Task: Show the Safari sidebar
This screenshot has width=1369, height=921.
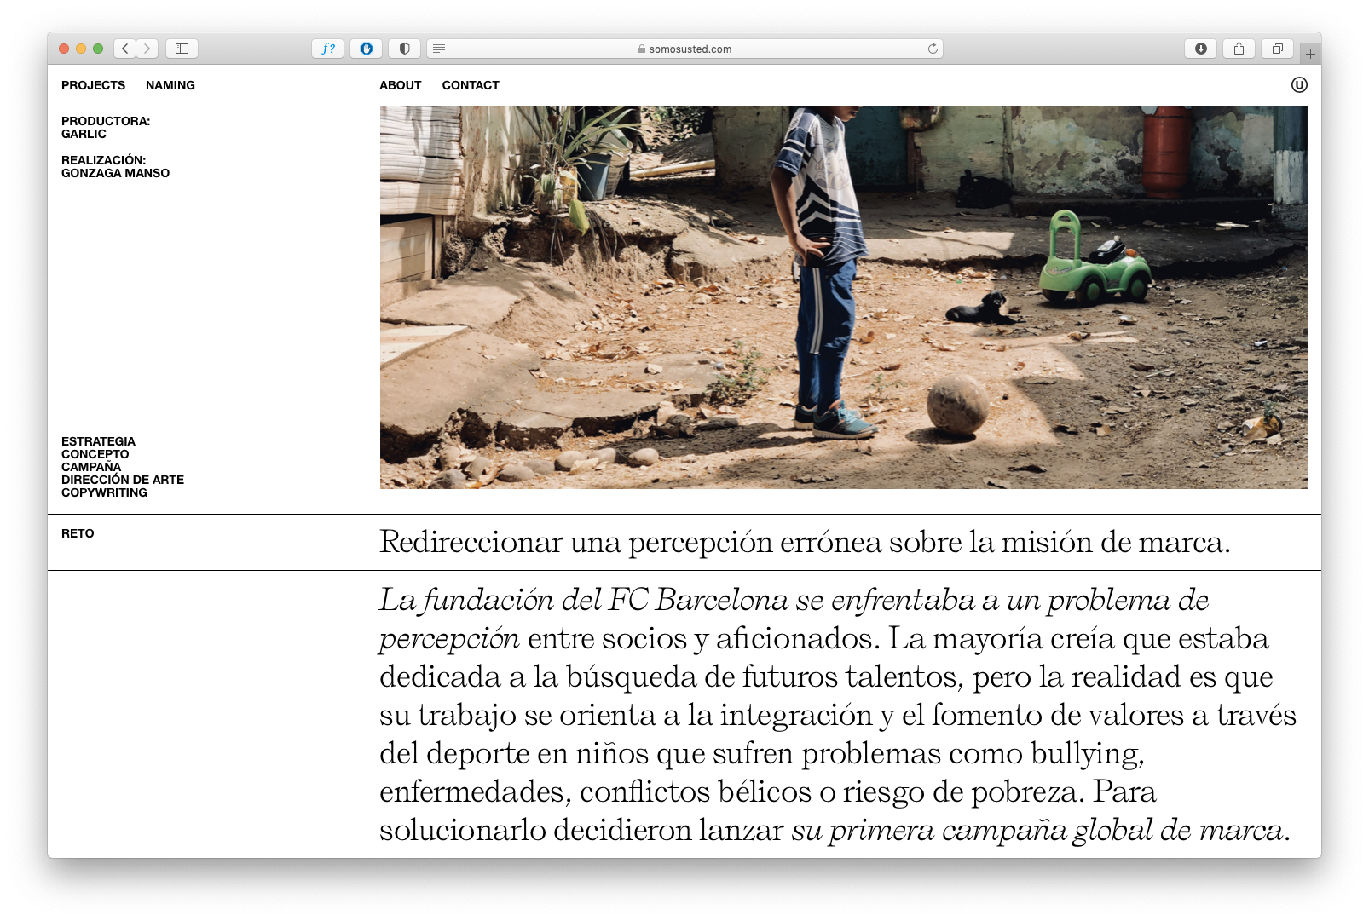Action: pos(182,49)
